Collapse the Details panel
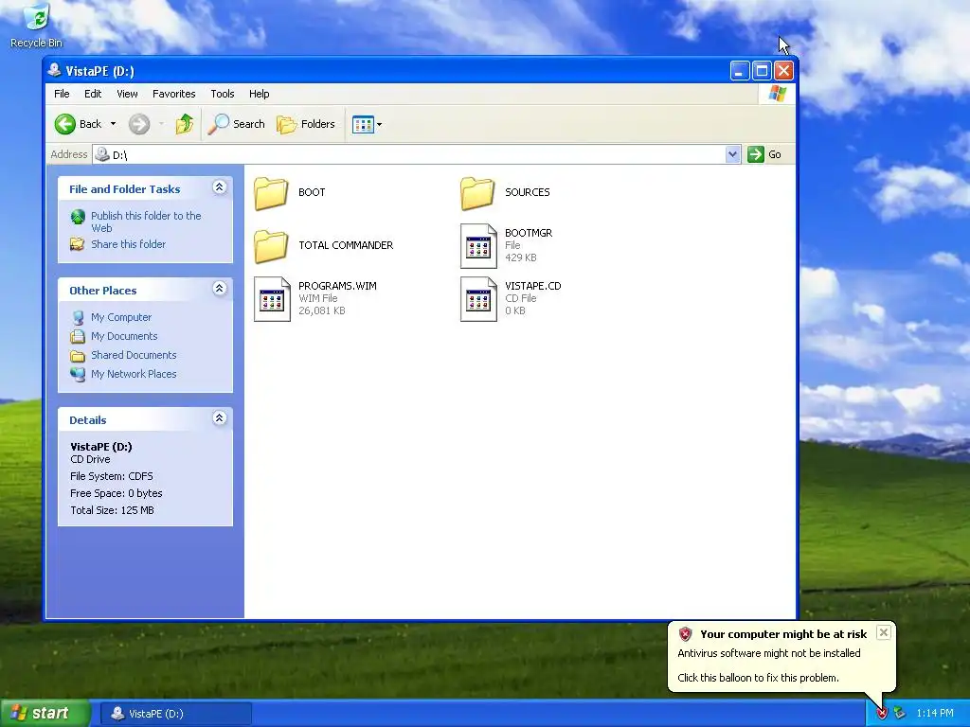 219,417
